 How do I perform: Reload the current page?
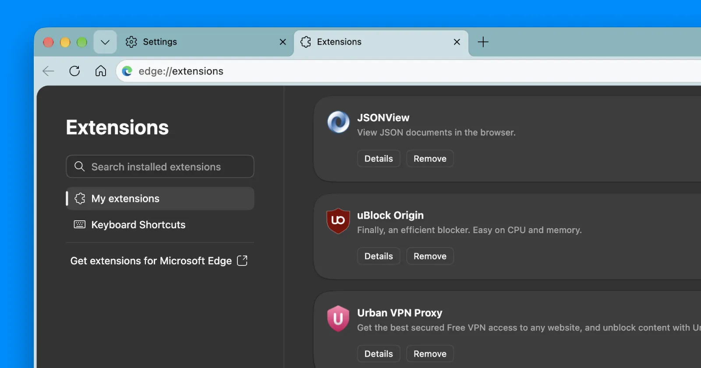(x=74, y=71)
